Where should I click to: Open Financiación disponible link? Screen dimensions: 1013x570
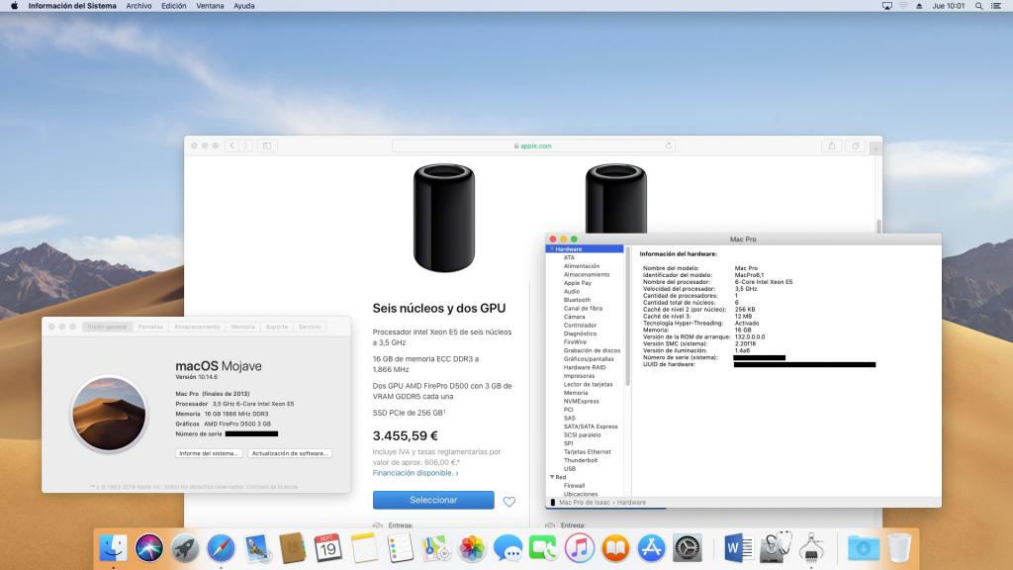coord(415,473)
